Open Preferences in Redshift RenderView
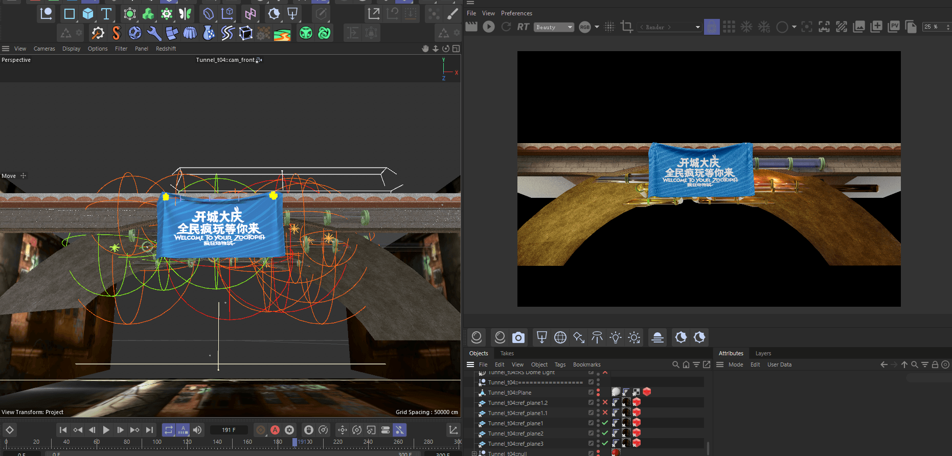Image resolution: width=952 pixels, height=456 pixels. tap(516, 13)
